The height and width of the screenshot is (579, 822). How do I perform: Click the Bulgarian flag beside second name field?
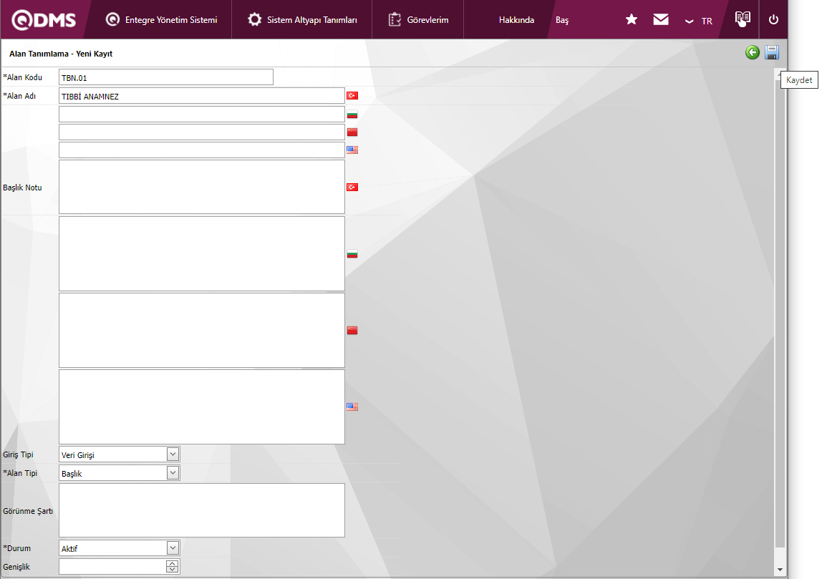[x=352, y=115]
